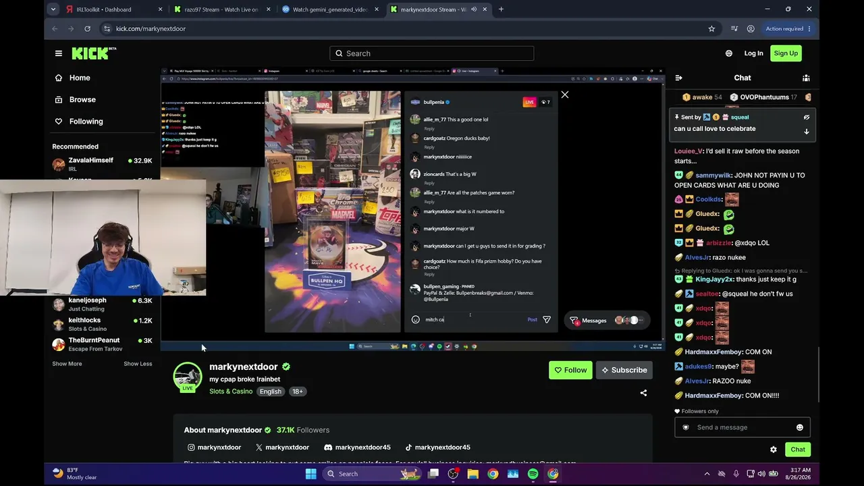Screen dimensions: 864x486
Task: Open kaneljoseph recommended channel
Action: (x=103, y=304)
